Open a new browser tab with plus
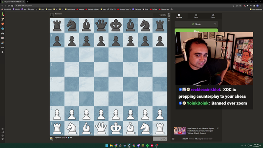 [28, 2]
